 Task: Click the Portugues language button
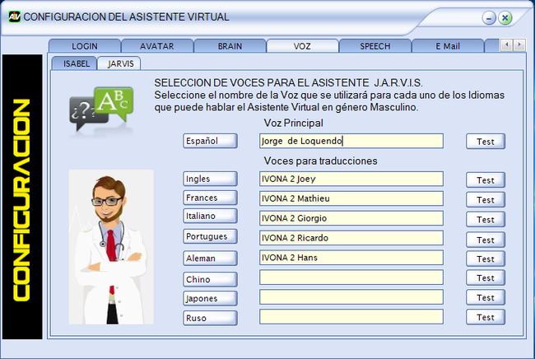point(210,236)
